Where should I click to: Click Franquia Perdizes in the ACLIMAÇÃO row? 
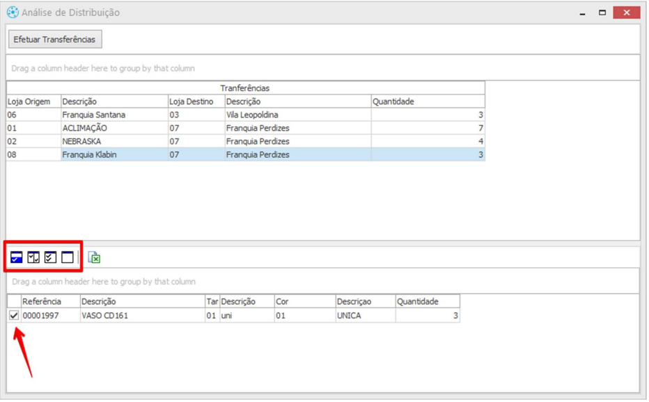[x=298, y=128]
